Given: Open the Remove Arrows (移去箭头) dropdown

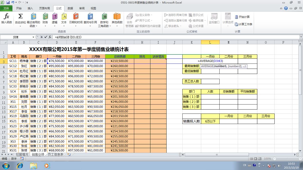Looking at the screenshot, I should 173,26.
